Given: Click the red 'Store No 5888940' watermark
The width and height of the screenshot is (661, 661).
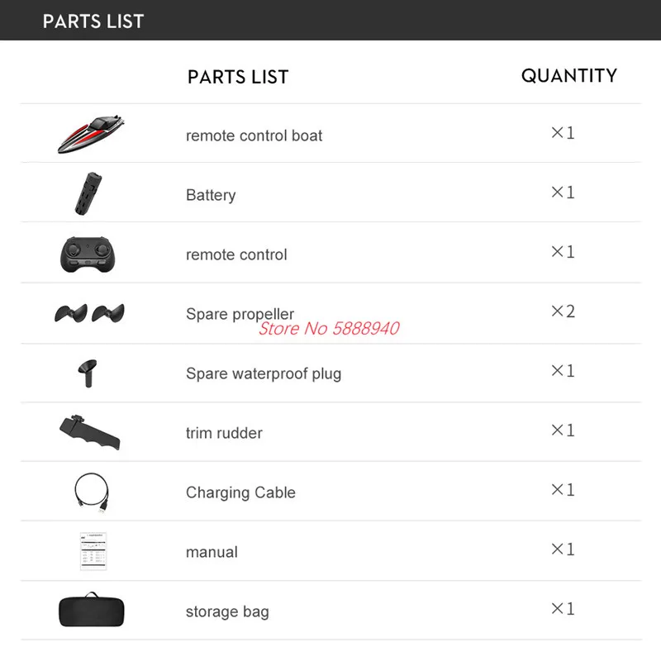Looking at the screenshot, I should [329, 328].
